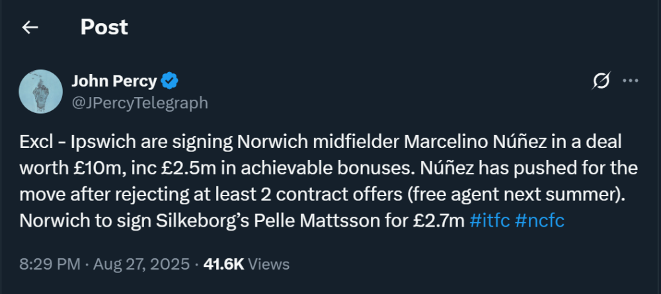Open the @JPercyTelegraph handle link
This screenshot has width=661, height=294.
(139, 103)
